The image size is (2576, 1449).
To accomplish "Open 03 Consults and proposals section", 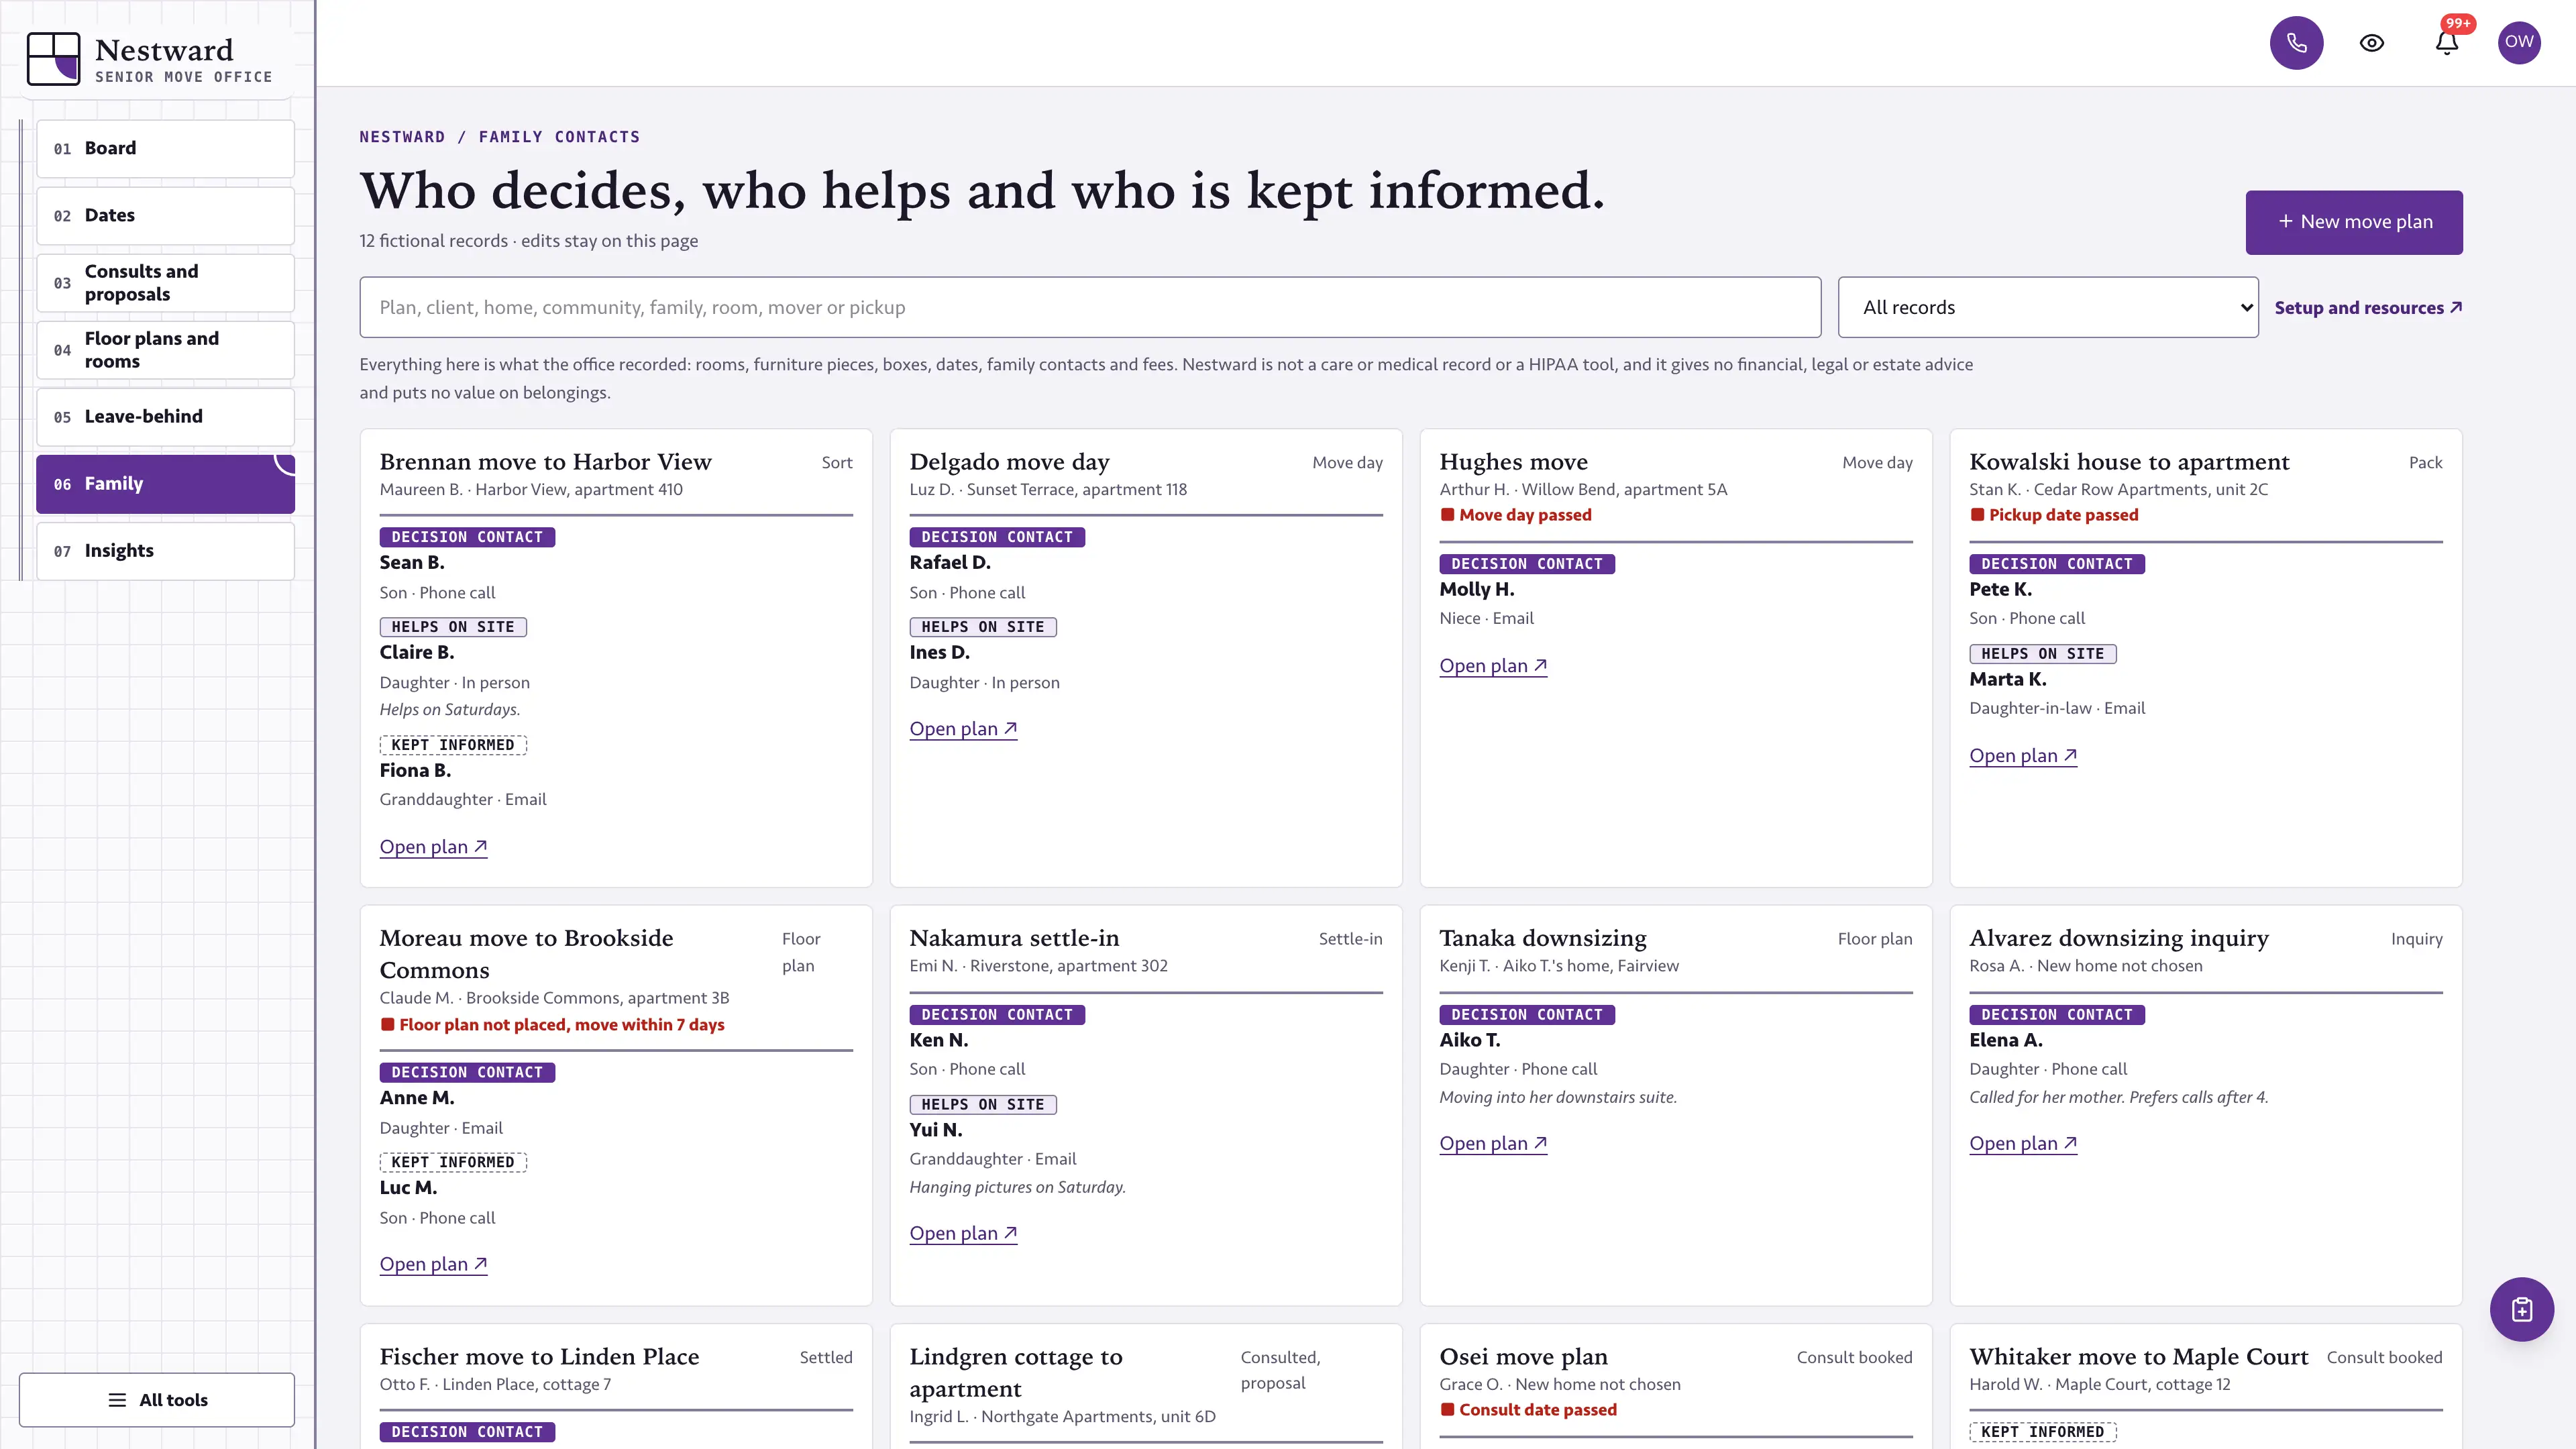I will 165,283.
